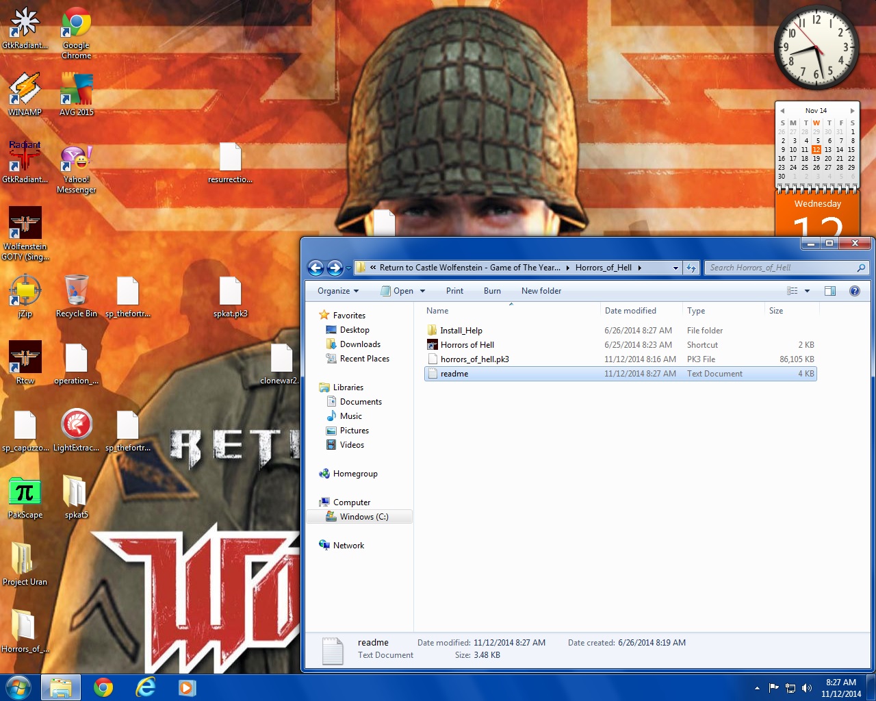Go back in Explorer navigation

[315, 268]
